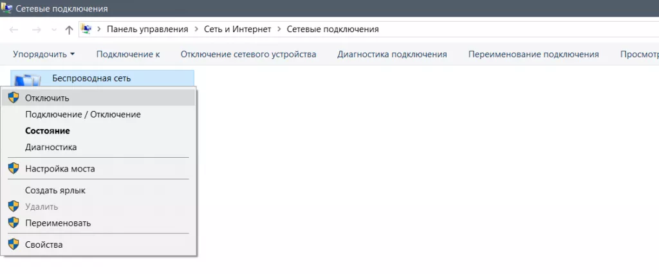Click shield icon beside Свойства

click(14, 244)
